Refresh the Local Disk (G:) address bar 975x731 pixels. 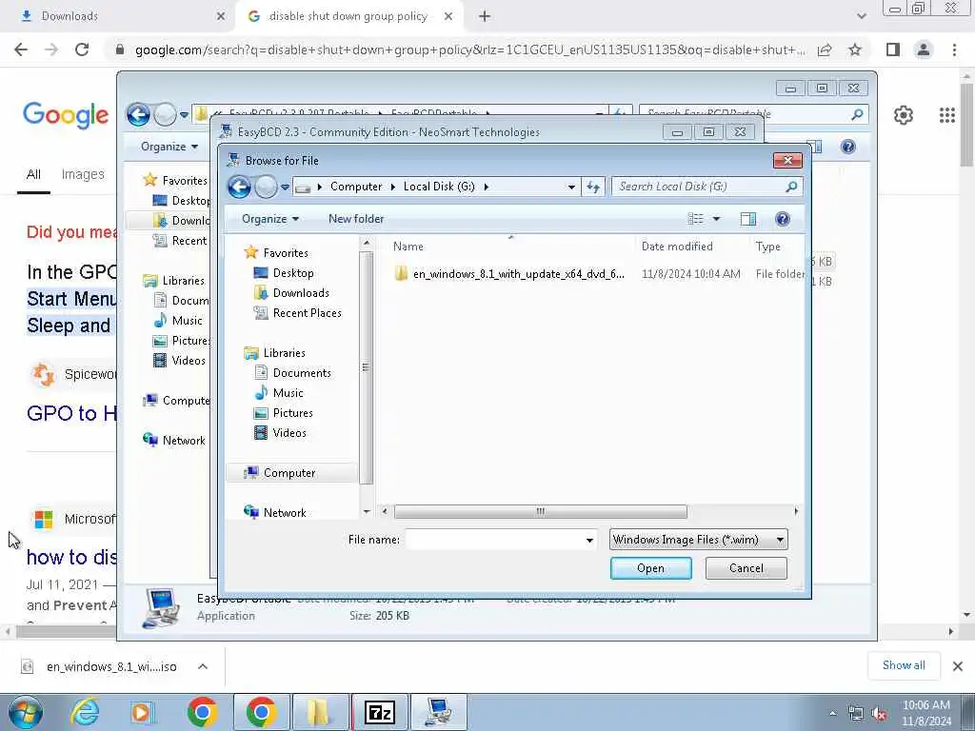(593, 187)
